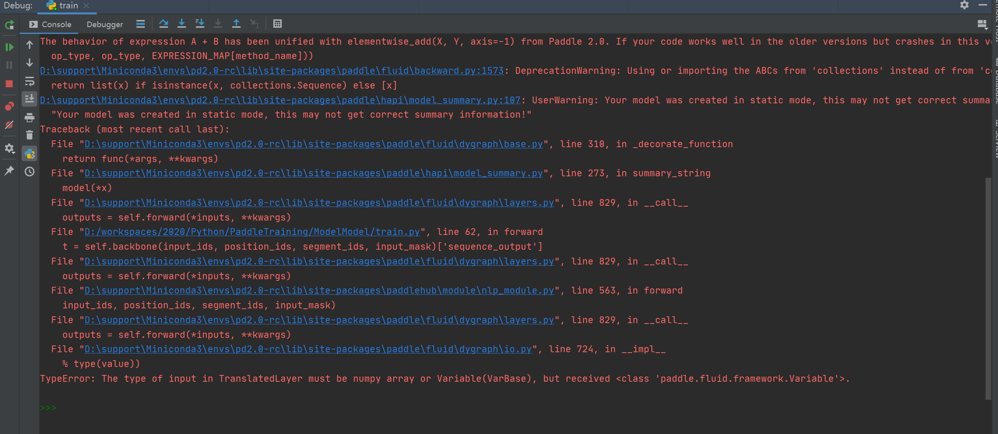This screenshot has height=434, width=998.
Task: Show execution point
Action: [140, 24]
